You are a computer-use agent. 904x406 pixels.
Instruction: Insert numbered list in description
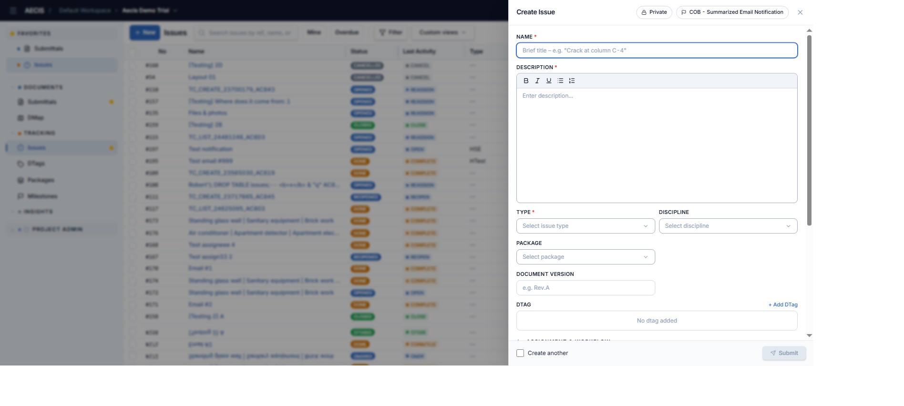tap(572, 81)
